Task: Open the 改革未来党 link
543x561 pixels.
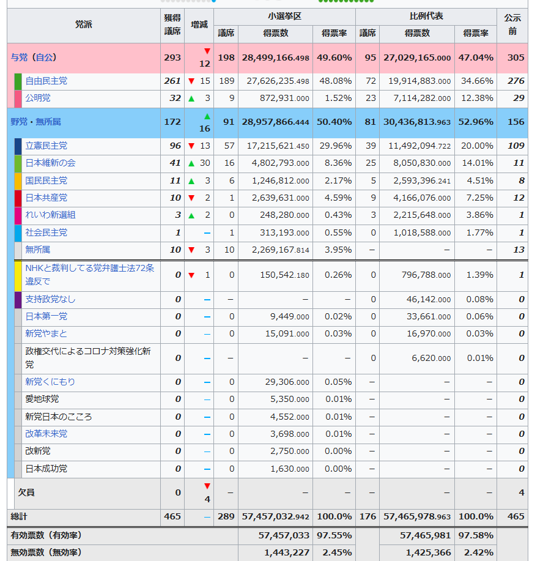Action: 46,434
